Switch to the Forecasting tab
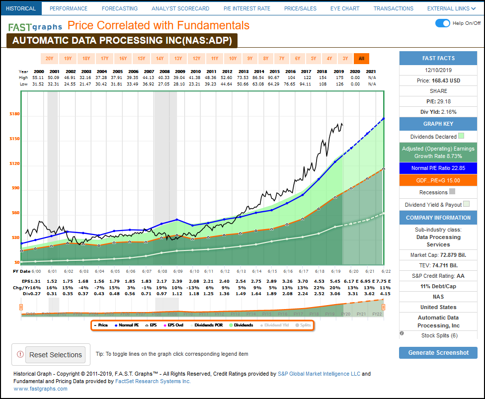Image resolution: width=485 pixels, height=399 pixels. [119, 8]
